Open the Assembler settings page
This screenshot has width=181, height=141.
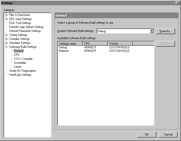20,63
